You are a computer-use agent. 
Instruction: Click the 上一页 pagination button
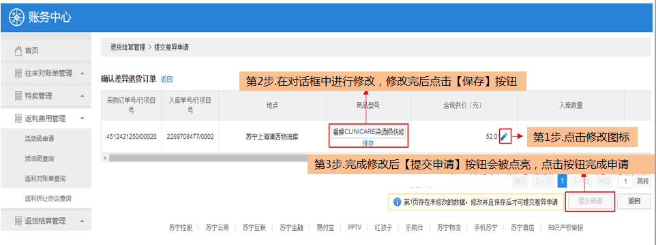point(543,181)
